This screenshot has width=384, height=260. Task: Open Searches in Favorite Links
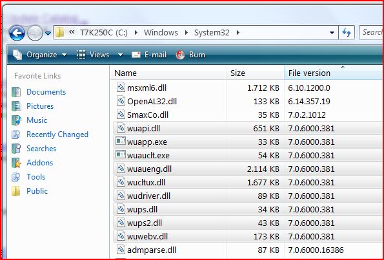point(41,149)
